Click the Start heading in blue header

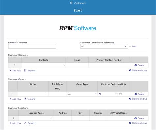tap(78, 10)
